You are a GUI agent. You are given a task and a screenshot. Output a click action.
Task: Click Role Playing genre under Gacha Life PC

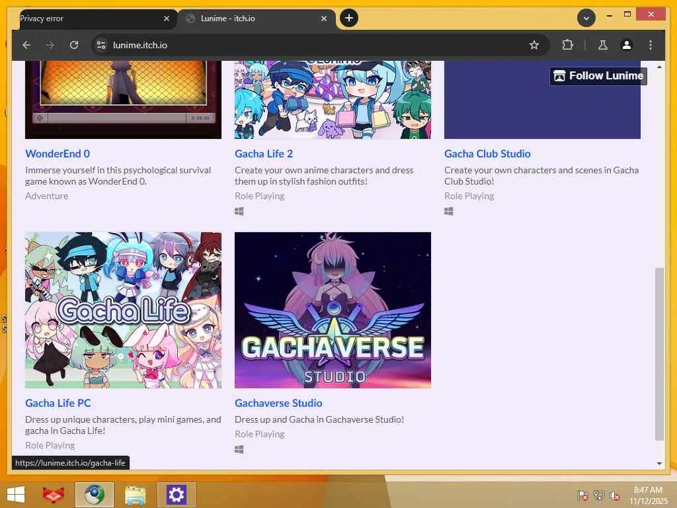pos(50,445)
